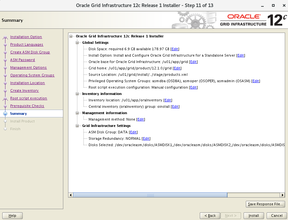This screenshot has height=220, width=288.
Task: Collapse the Global Settings tree node
Action: (77, 43)
